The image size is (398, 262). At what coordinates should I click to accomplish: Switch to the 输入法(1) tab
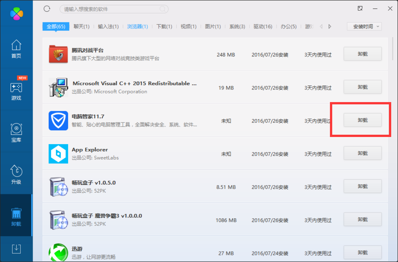[x=108, y=26]
